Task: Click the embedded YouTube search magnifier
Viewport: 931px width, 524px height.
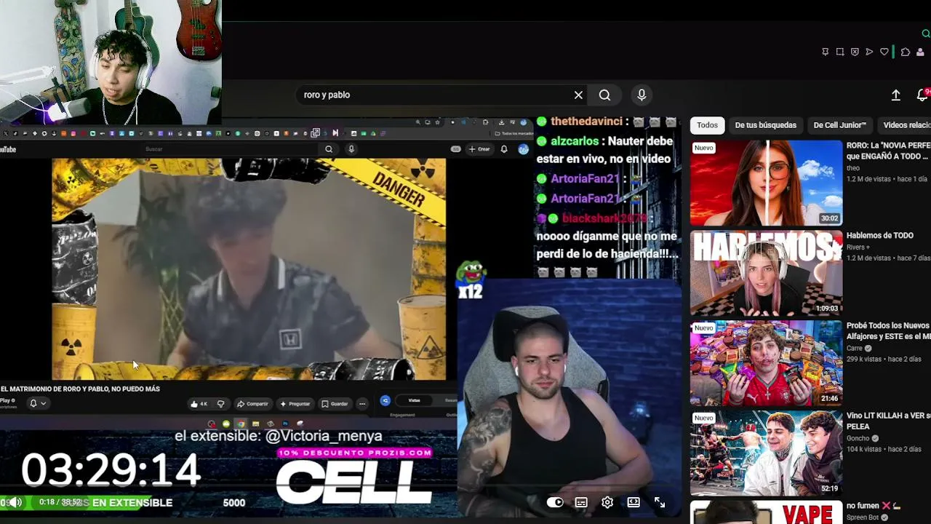Action: pos(329,149)
